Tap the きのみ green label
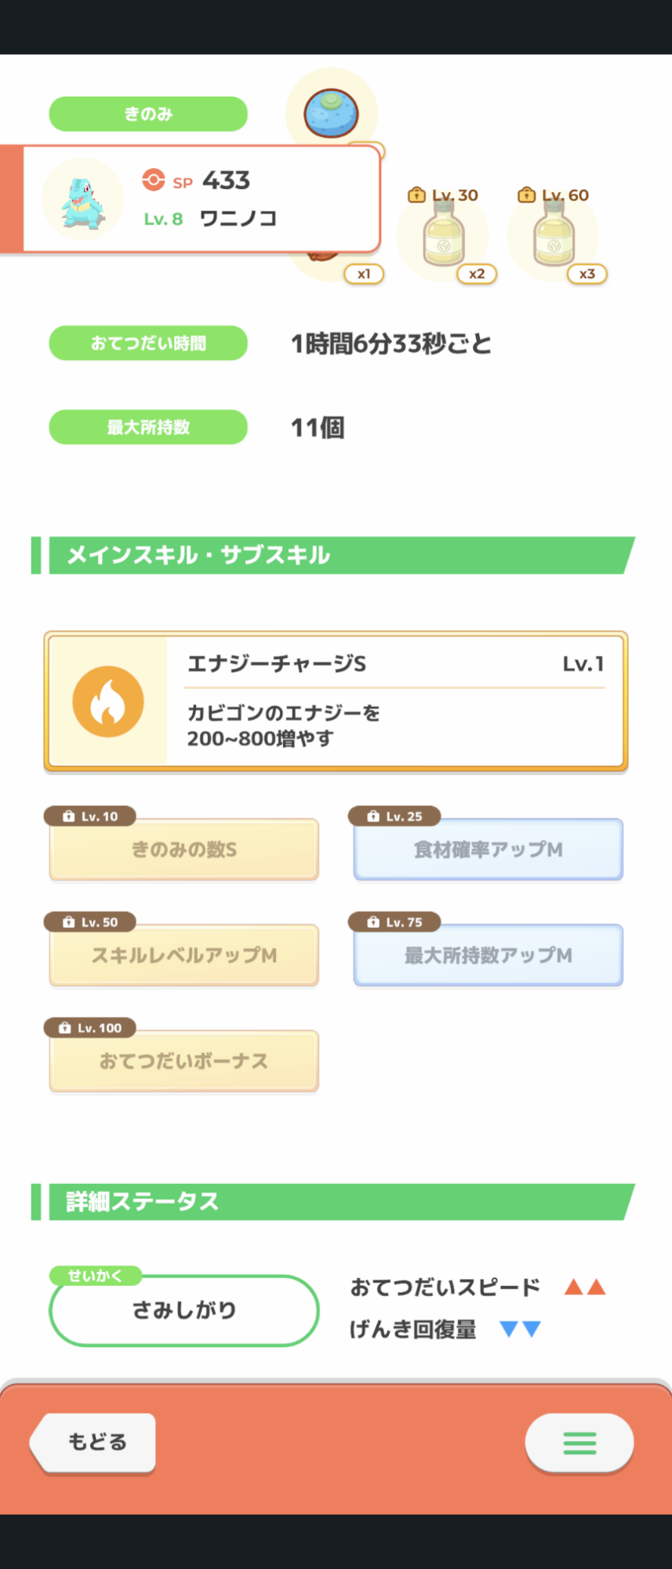672x1569 pixels. pos(148,114)
